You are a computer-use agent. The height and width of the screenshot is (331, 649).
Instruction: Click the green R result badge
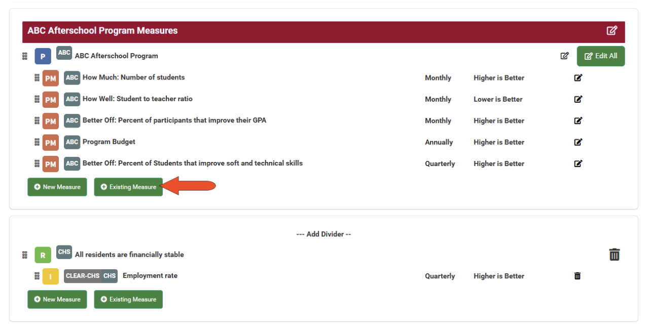[43, 255]
